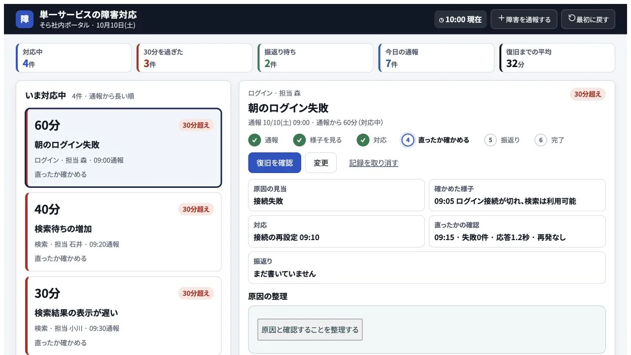Click the plus icon on 障害を通報する

[x=501, y=18]
